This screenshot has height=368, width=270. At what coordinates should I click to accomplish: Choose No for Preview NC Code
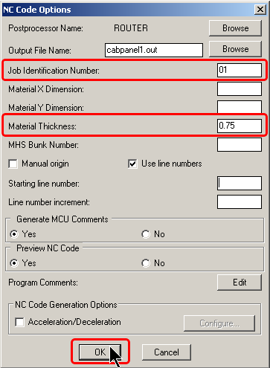(146, 263)
